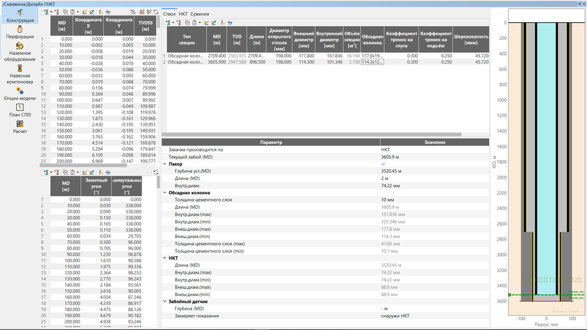Open Опции модели settings

(20, 95)
